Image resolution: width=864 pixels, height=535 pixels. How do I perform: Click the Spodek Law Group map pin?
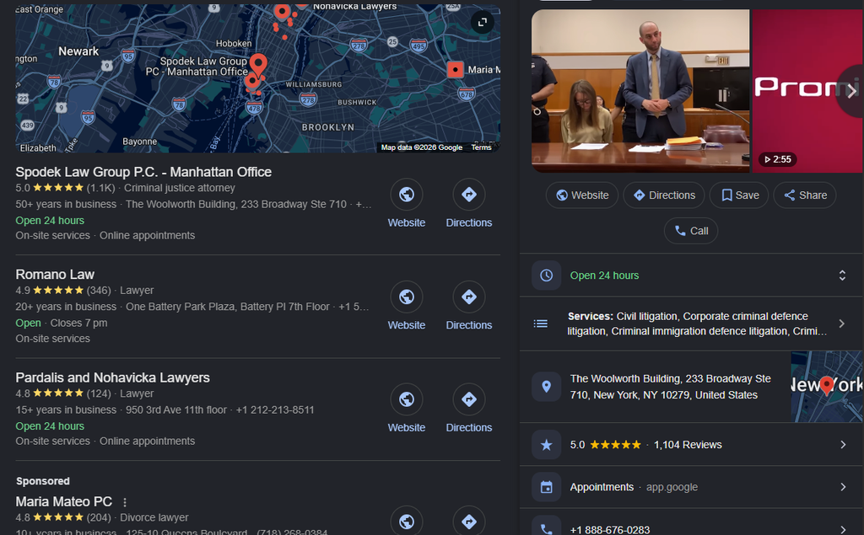pos(258,65)
